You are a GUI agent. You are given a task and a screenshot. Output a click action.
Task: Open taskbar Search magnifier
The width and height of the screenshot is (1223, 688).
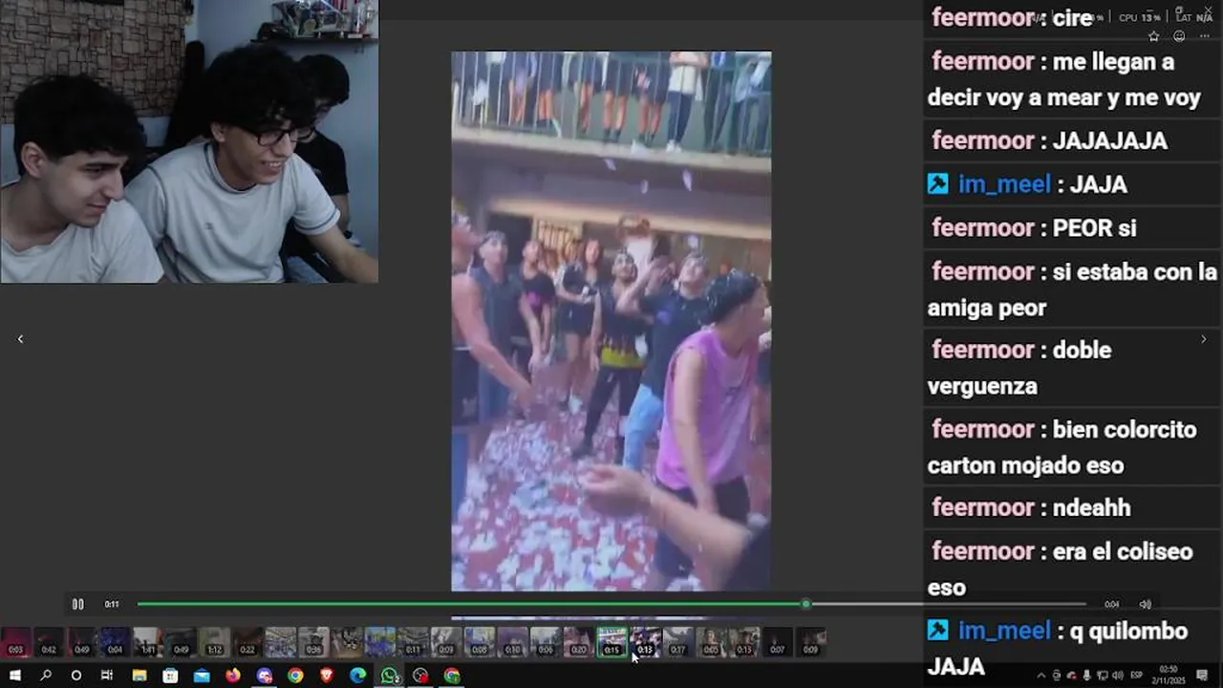46,676
